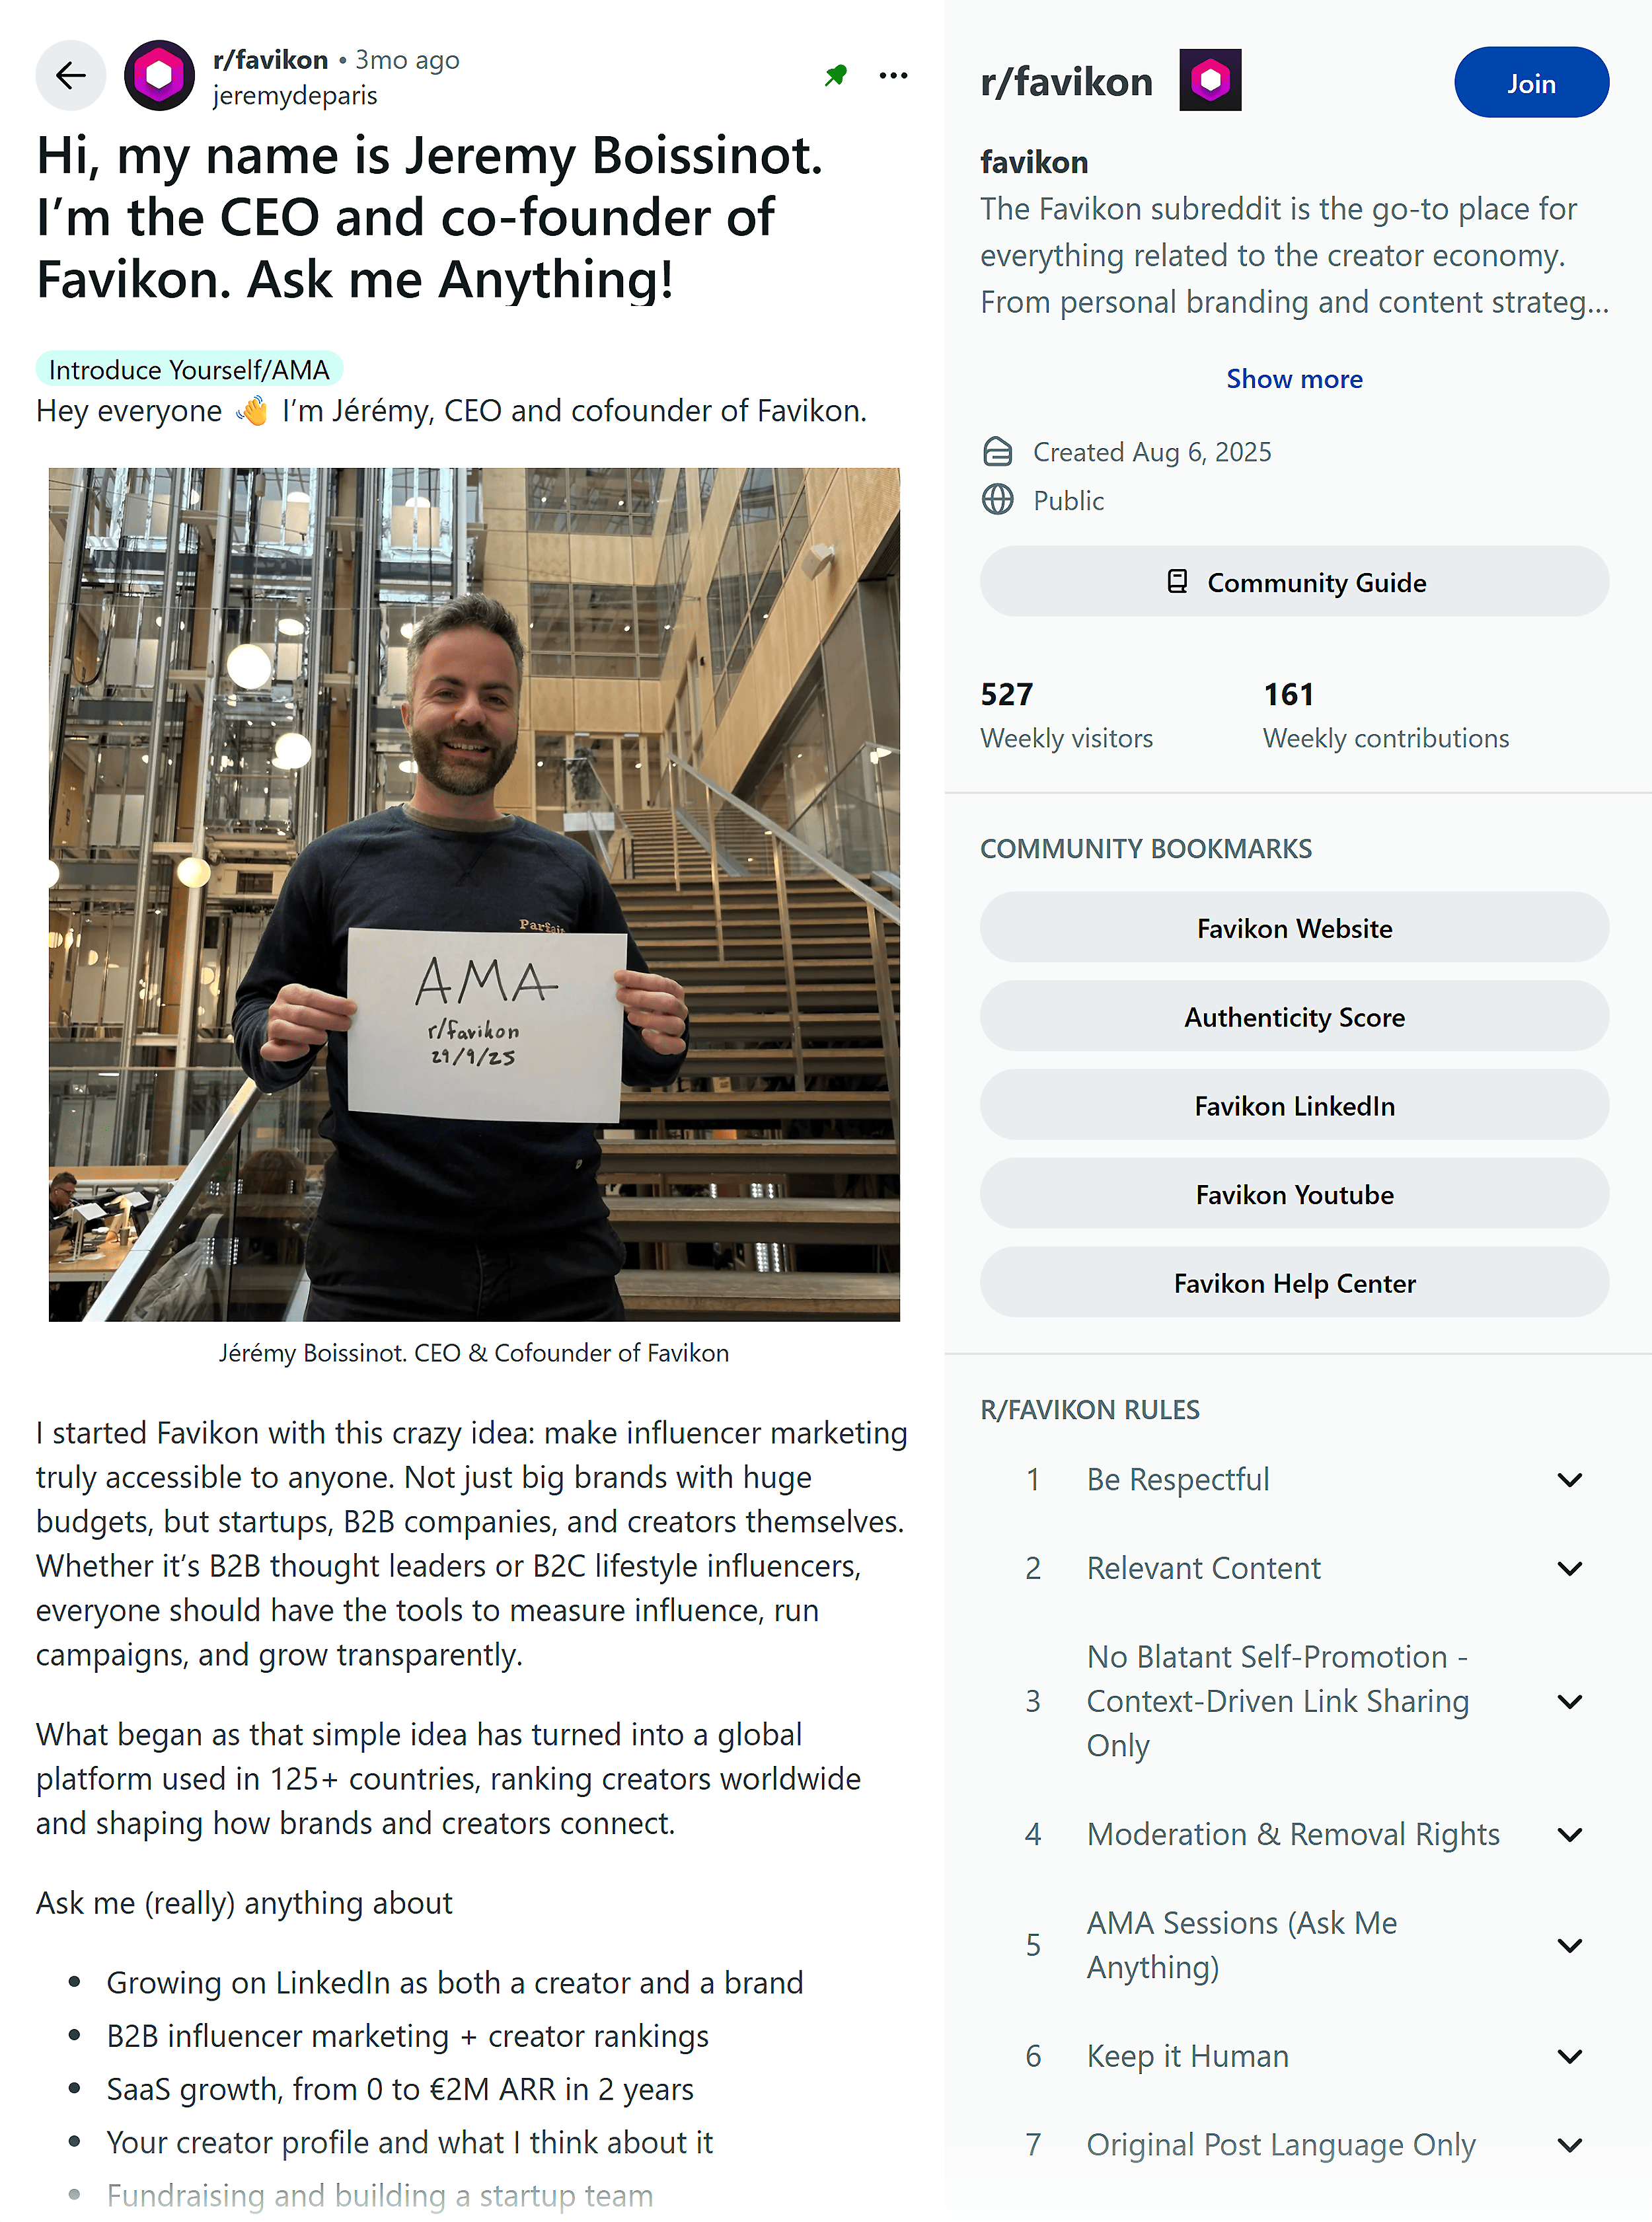Open the Favikon Website bookmark
1652x2222 pixels.
coord(1294,928)
